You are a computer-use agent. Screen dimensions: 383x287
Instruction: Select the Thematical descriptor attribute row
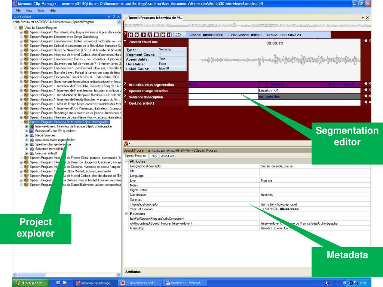coord(249,204)
